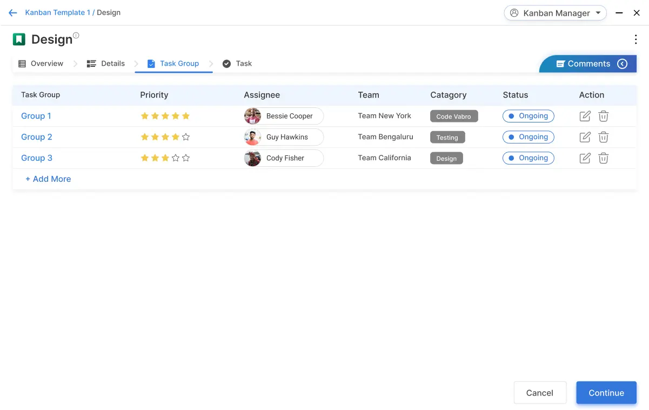Viewport: 649px width, 410px height.
Task: Click the info icon beside Design title
Action: click(x=76, y=36)
